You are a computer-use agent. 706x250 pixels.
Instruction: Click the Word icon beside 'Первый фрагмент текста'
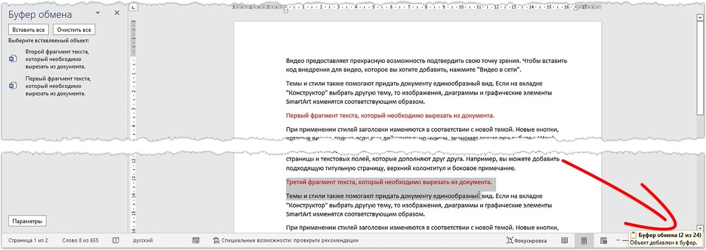point(13,86)
